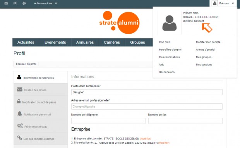The width and height of the screenshot is (240, 148).
Task: Click the person icon for Informations personnelles
Action: [19, 77]
